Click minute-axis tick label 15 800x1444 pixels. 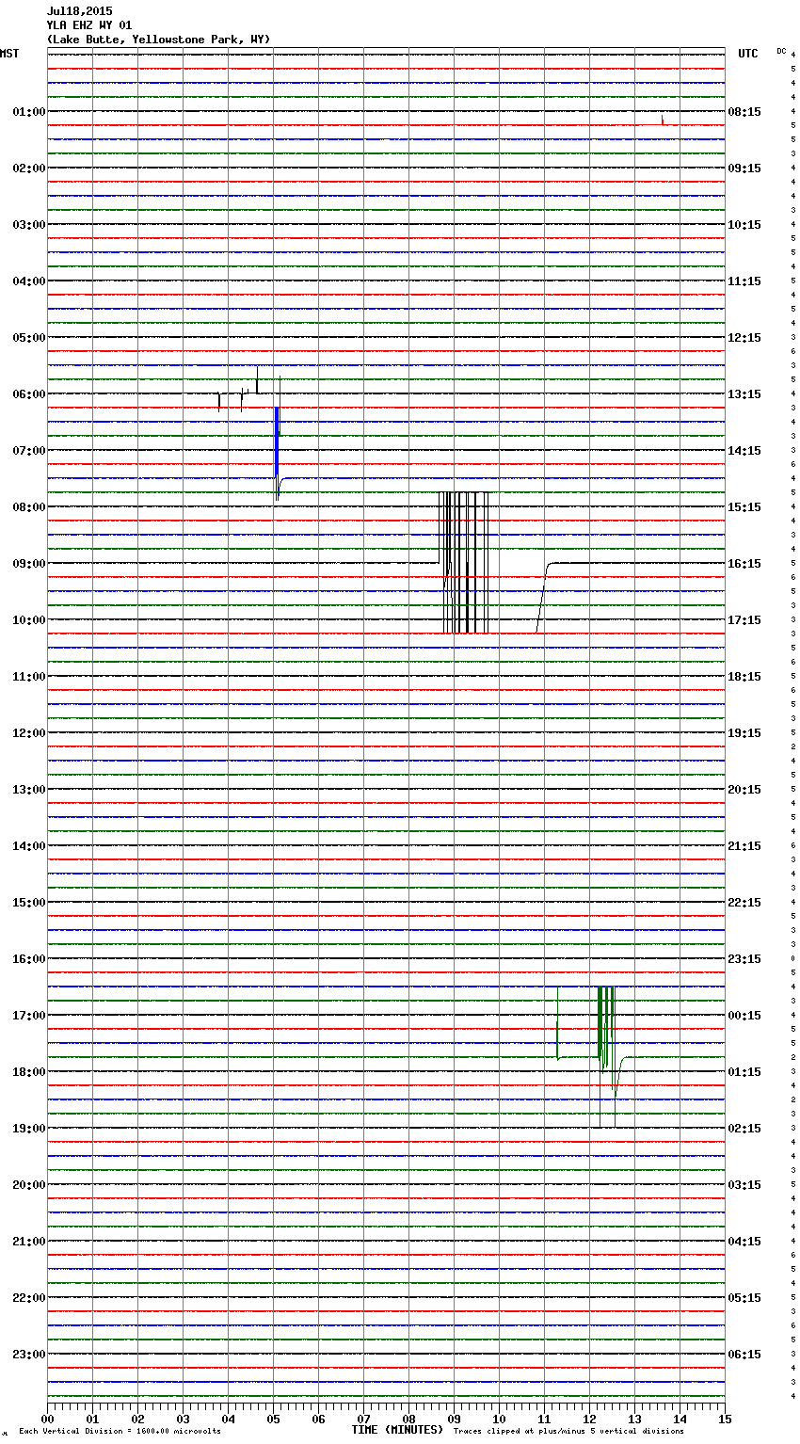725,1419
